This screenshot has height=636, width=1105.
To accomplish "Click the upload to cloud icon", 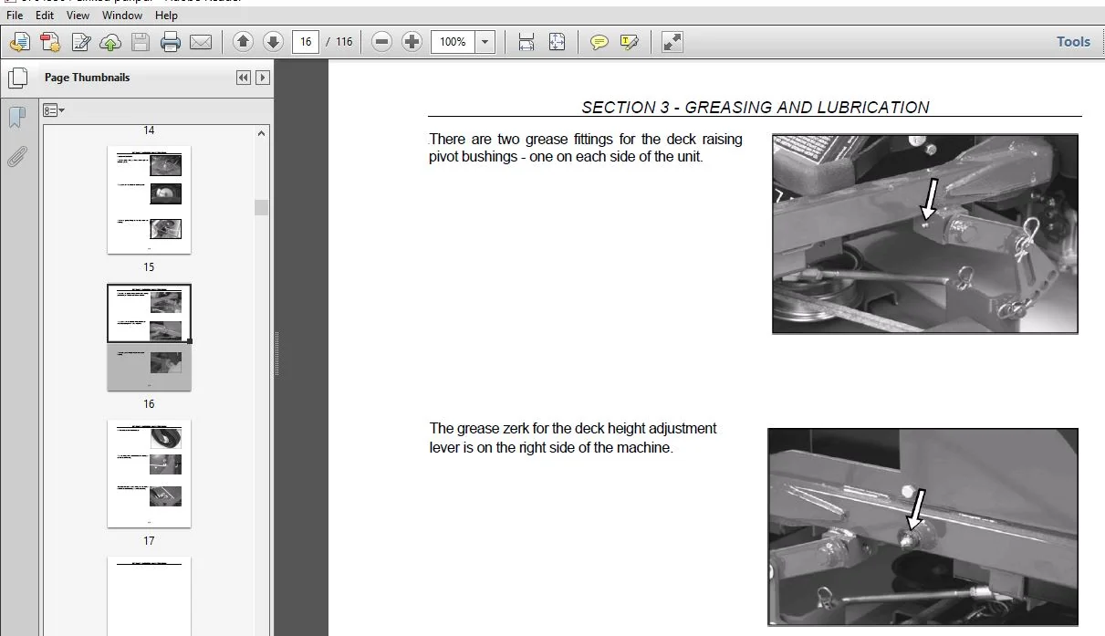I will [110, 42].
